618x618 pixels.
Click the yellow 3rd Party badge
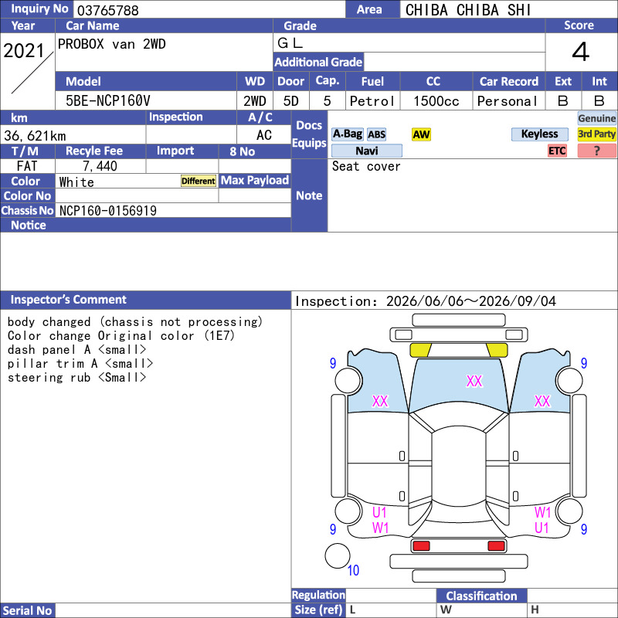[x=596, y=134]
